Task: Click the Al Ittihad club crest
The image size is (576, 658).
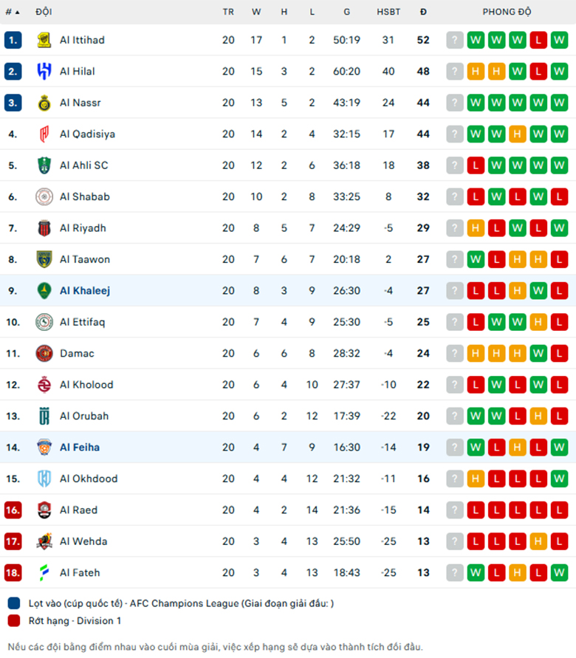Action: tap(44, 40)
